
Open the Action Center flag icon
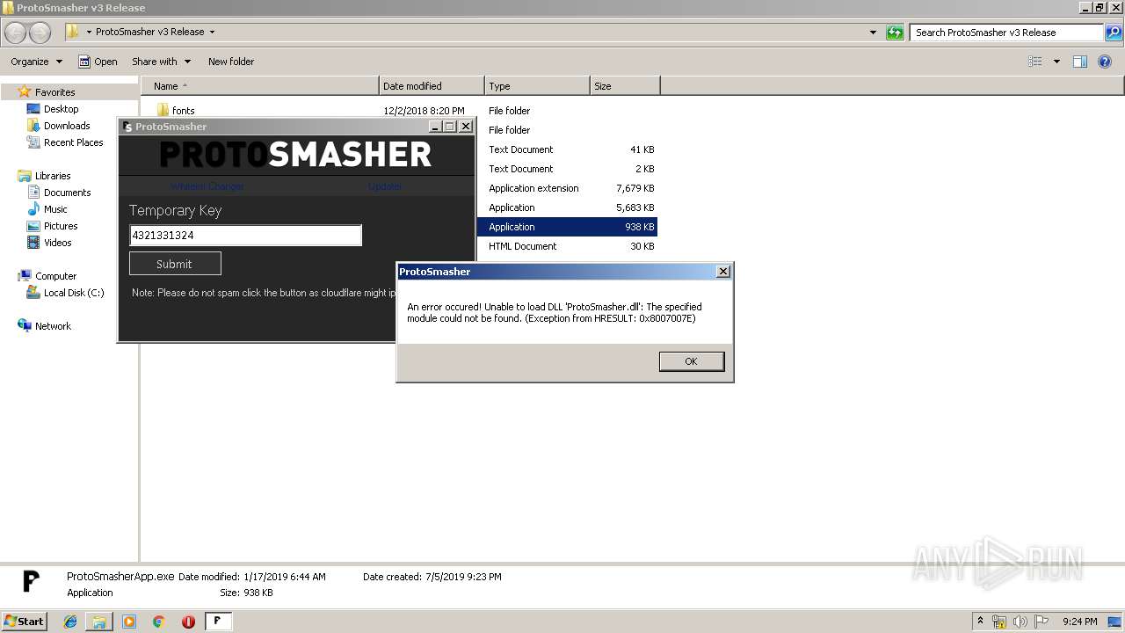click(1042, 622)
